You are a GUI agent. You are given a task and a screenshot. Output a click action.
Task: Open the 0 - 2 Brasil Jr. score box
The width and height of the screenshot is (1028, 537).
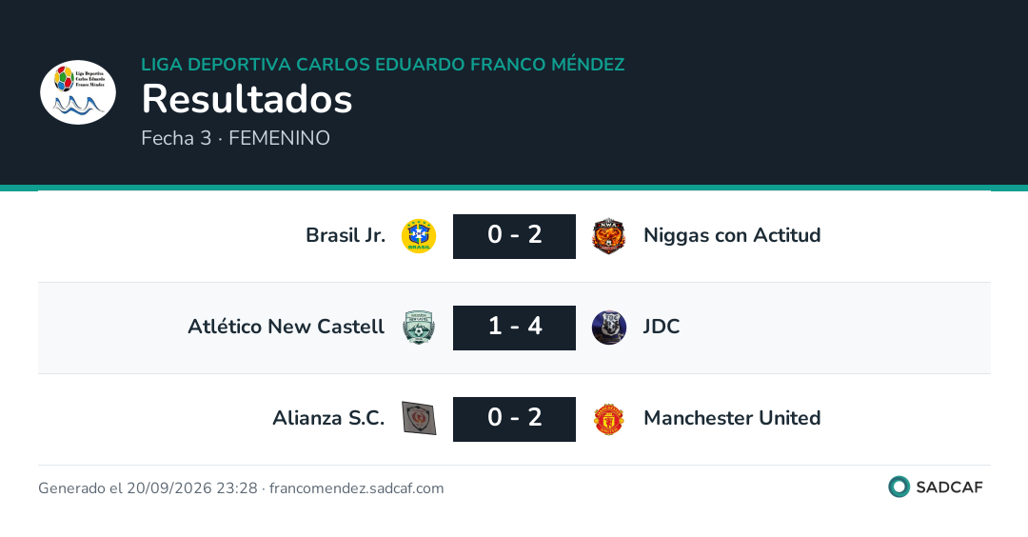tap(514, 236)
